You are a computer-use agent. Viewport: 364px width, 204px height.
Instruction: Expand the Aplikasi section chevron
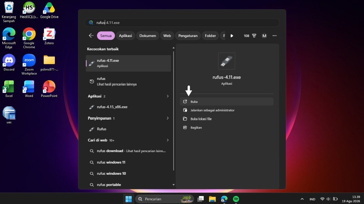[168, 96]
